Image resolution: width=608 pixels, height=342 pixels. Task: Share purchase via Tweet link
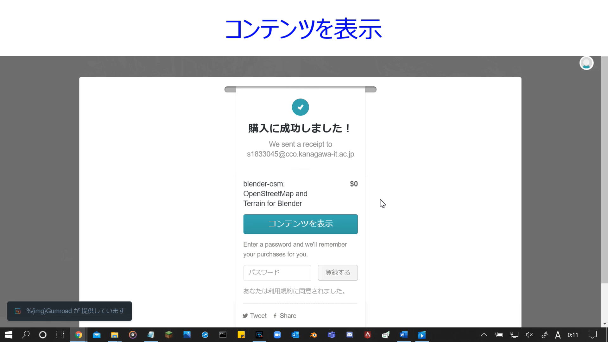[255, 316]
